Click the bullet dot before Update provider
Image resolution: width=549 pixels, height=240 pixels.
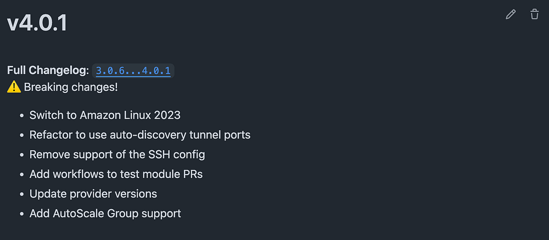tap(22, 194)
